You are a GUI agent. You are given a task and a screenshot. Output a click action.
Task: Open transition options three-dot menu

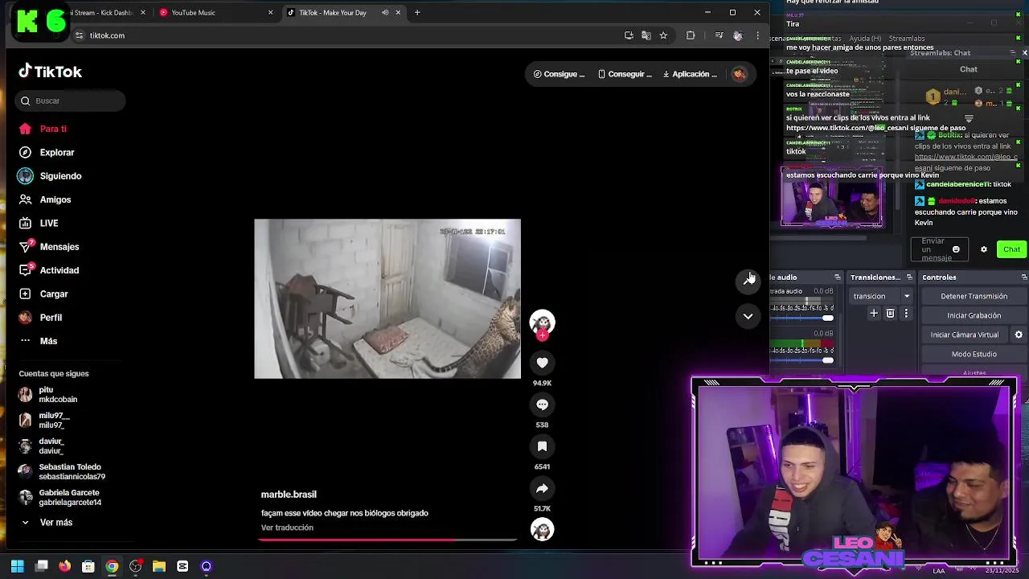906,314
